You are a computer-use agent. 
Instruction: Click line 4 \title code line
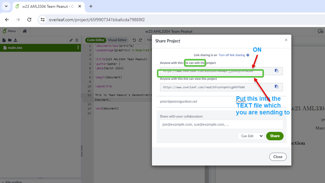pos(121,59)
